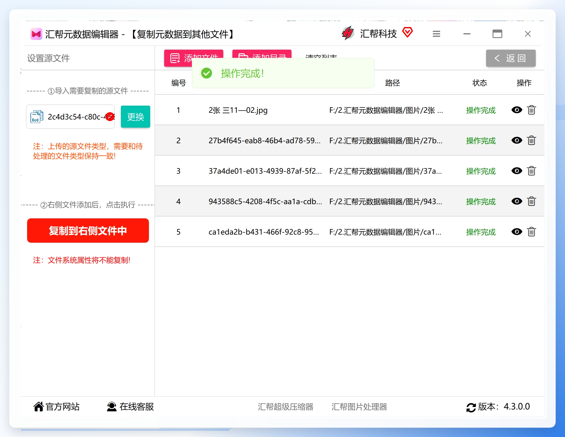Select file name 27b4f645-eab8-46b4-ad78-59...
This screenshot has width=565, height=437.
[265, 141]
